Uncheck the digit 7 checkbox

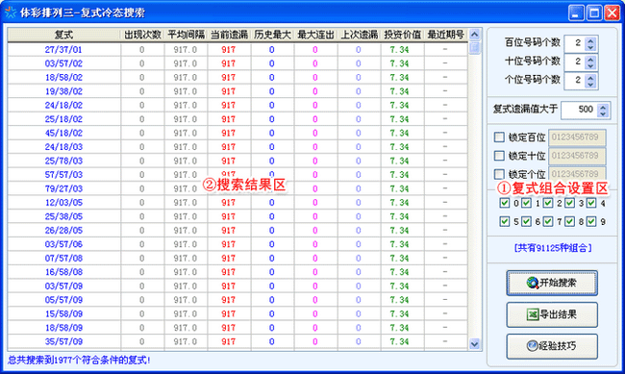tap(548, 221)
